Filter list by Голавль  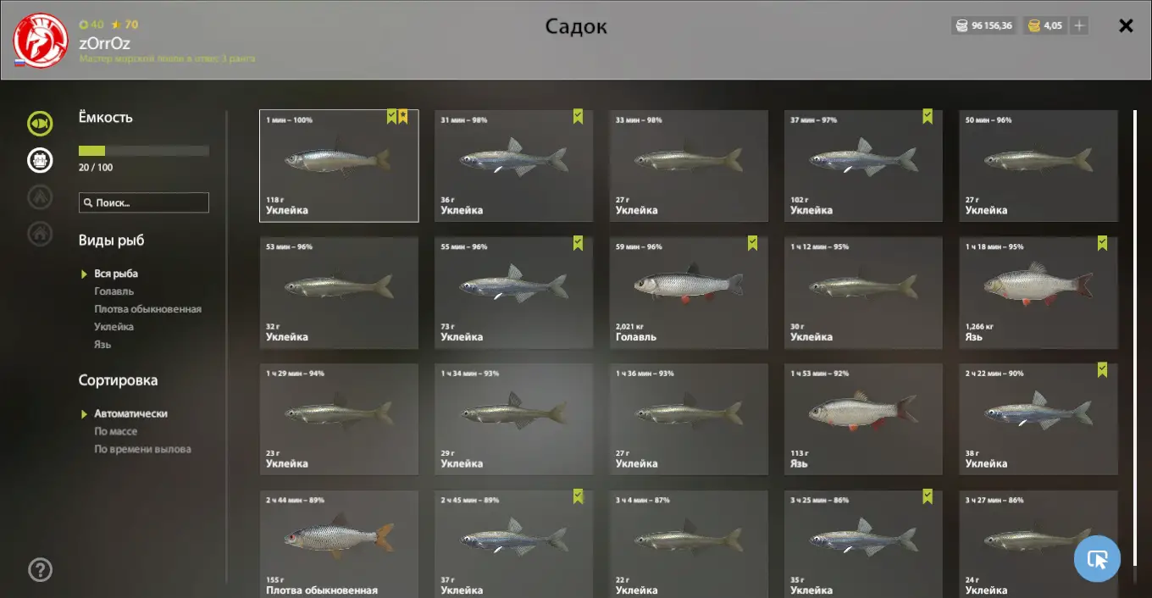point(114,291)
